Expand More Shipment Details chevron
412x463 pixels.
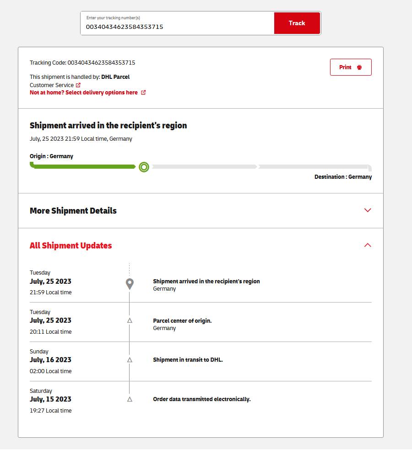tap(367, 210)
